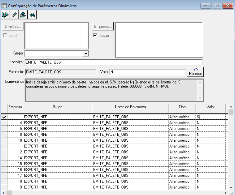Click EXPORT_NFE in Empresa 10 row
The height and width of the screenshot is (195, 235).
point(35,140)
